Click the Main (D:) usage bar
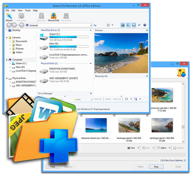192x174 pixels. tap(69, 46)
